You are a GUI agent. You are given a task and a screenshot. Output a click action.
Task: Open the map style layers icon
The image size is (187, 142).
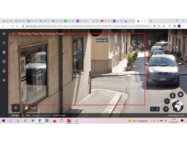[4, 80]
